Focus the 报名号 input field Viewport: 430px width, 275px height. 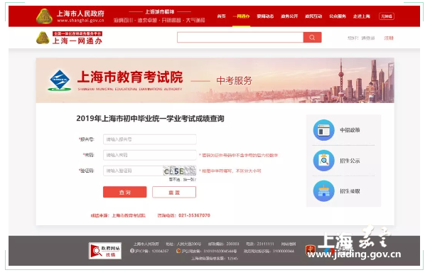click(150, 139)
